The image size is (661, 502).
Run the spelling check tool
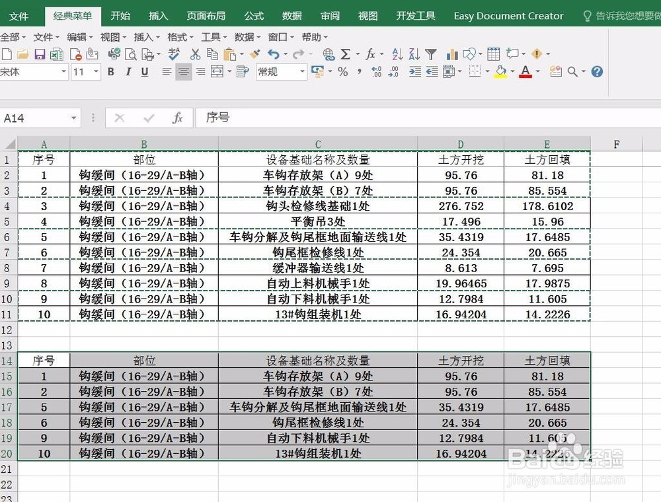point(174,54)
